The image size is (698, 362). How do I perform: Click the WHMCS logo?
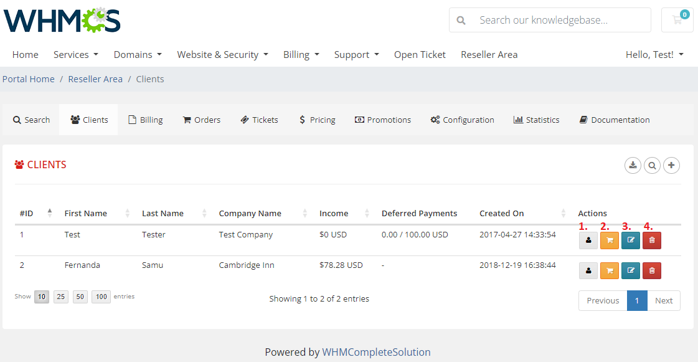(x=62, y=20)
